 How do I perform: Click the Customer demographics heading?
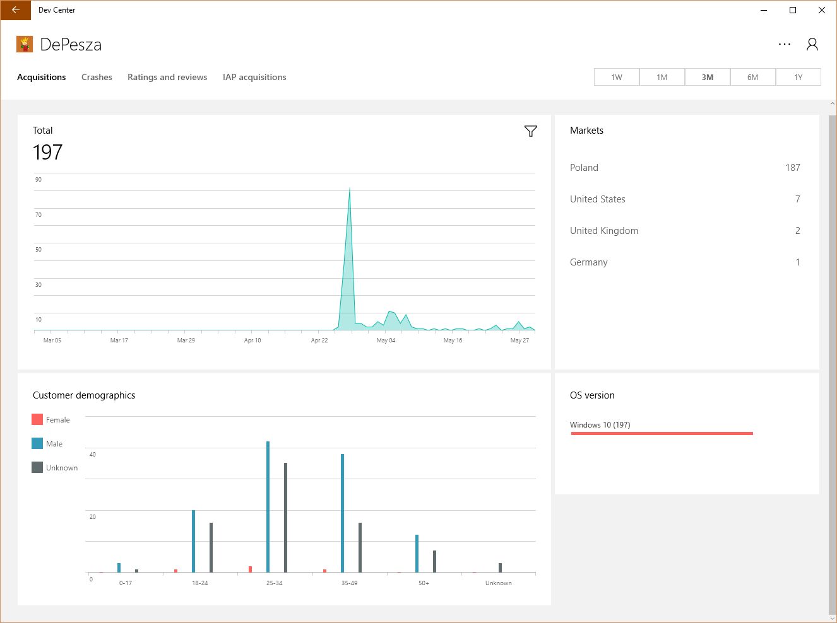click(84, 395)
